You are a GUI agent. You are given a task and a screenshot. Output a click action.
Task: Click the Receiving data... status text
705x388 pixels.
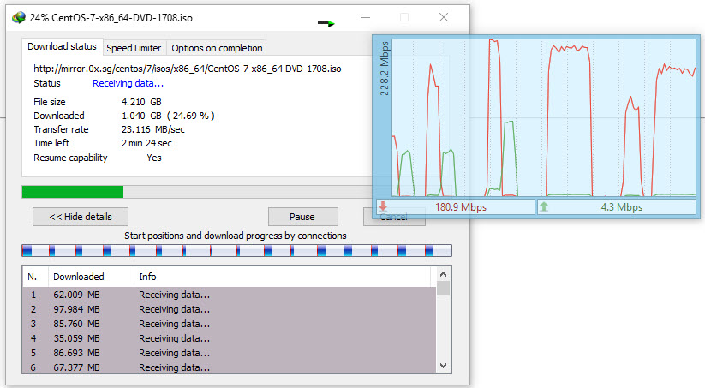click(x=128, y=83)
